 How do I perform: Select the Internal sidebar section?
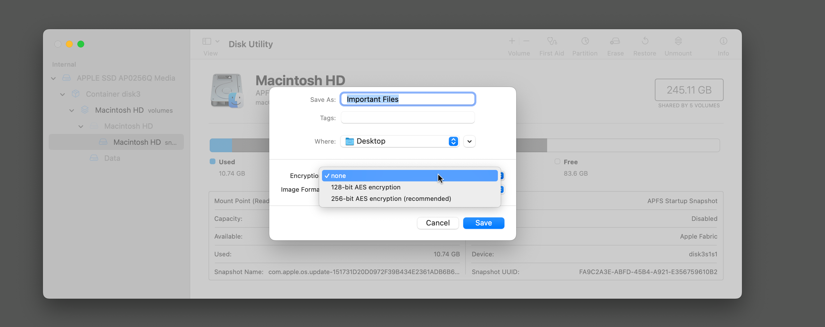tap(64, 64)
